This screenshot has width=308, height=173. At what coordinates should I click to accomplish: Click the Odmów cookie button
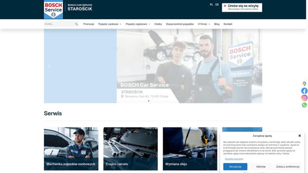(261, 166)
